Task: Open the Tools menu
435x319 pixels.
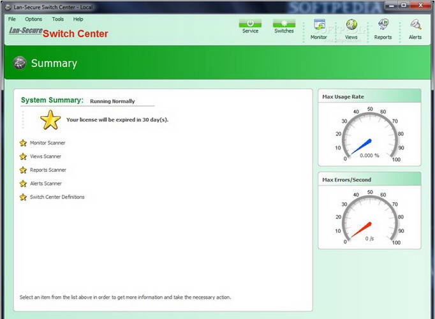Action: pos(58,19)
